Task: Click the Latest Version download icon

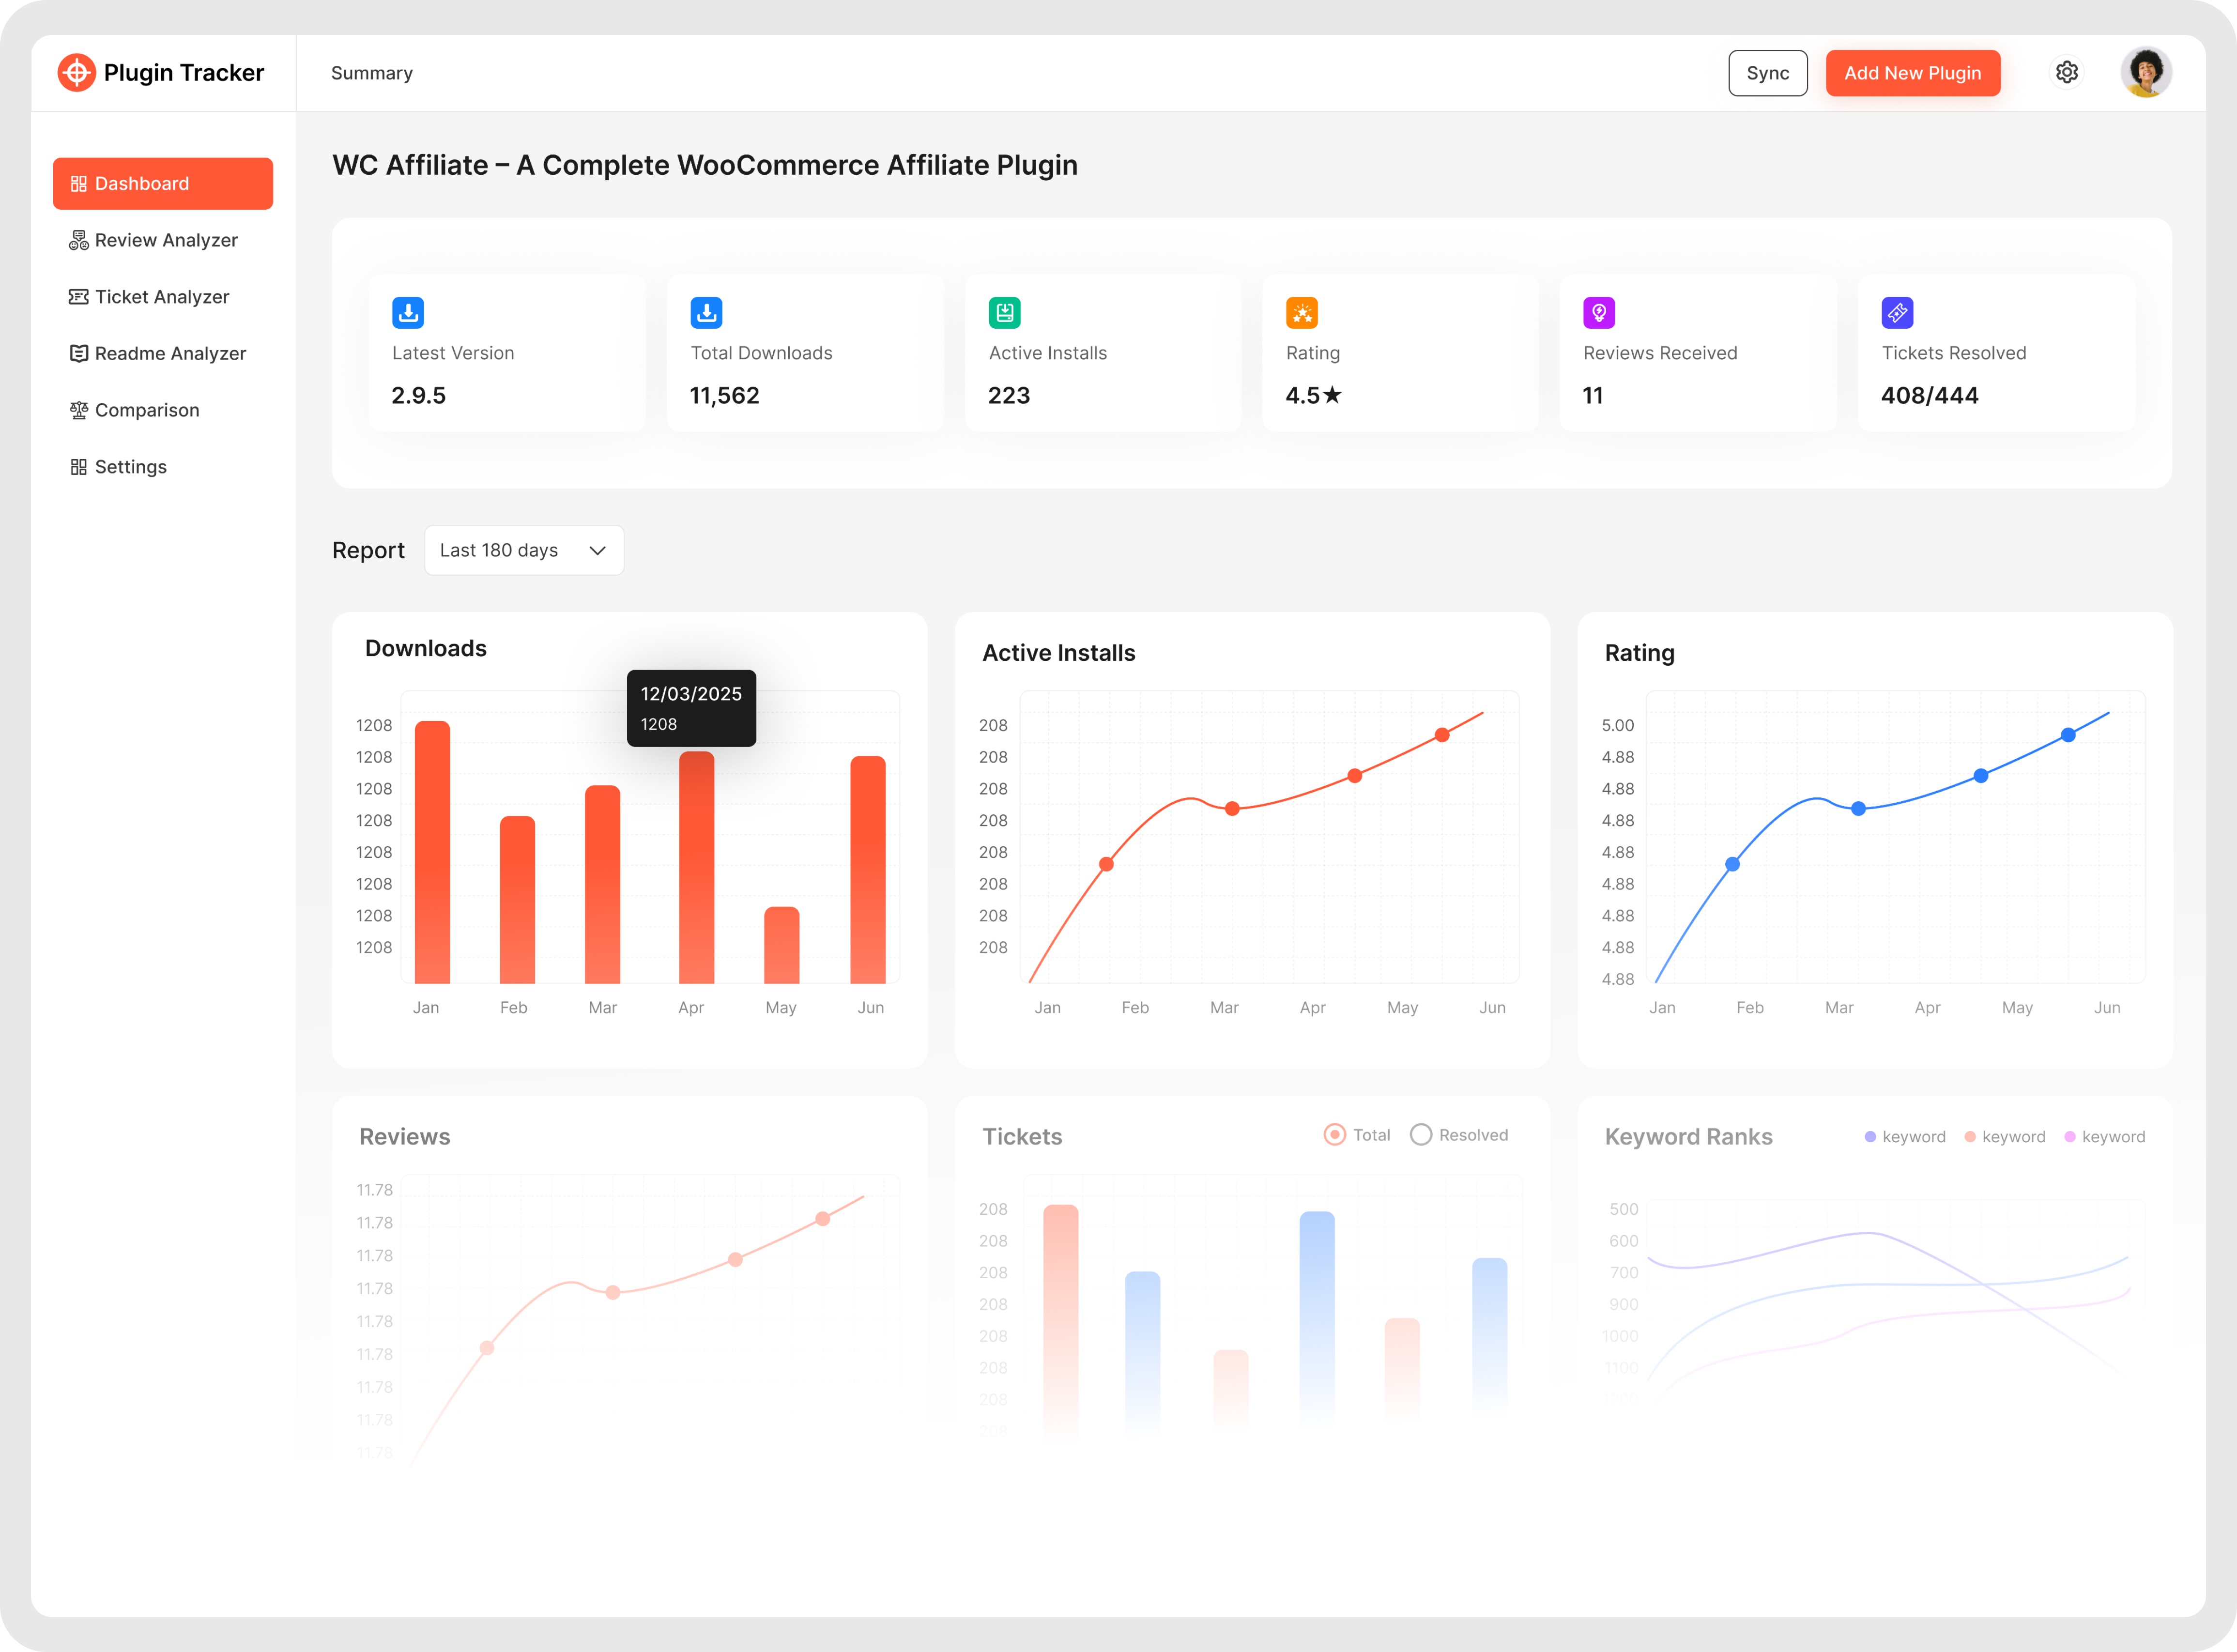Action: pyautogui.click(x=408, y=313)
